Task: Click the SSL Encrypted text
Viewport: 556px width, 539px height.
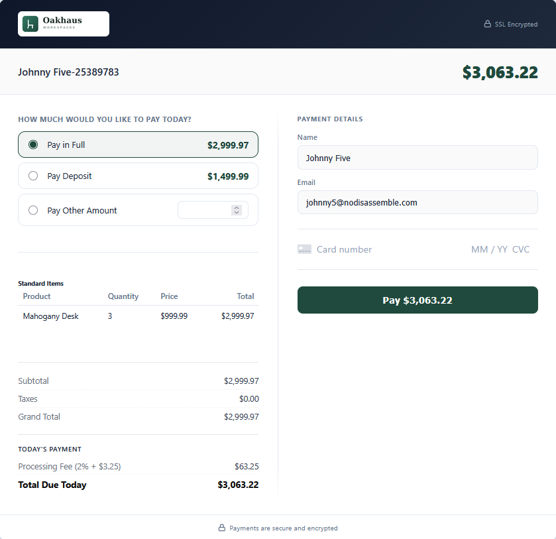Action: click(516, 24)
